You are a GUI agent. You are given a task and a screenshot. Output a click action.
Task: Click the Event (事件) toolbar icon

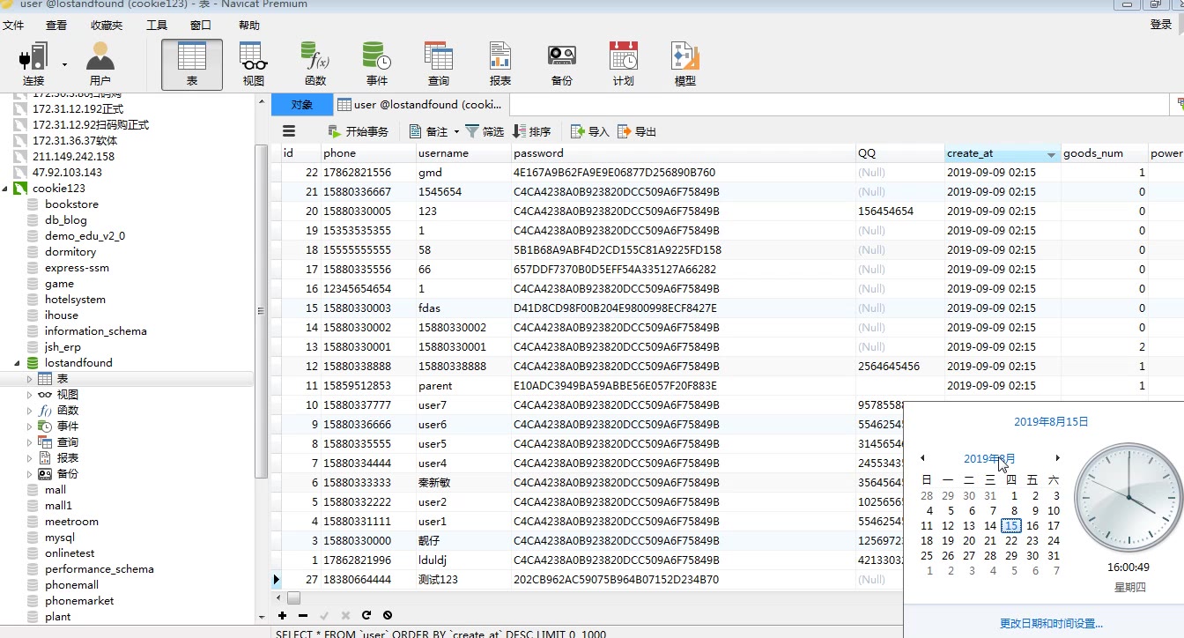click(x=377, y=63)
